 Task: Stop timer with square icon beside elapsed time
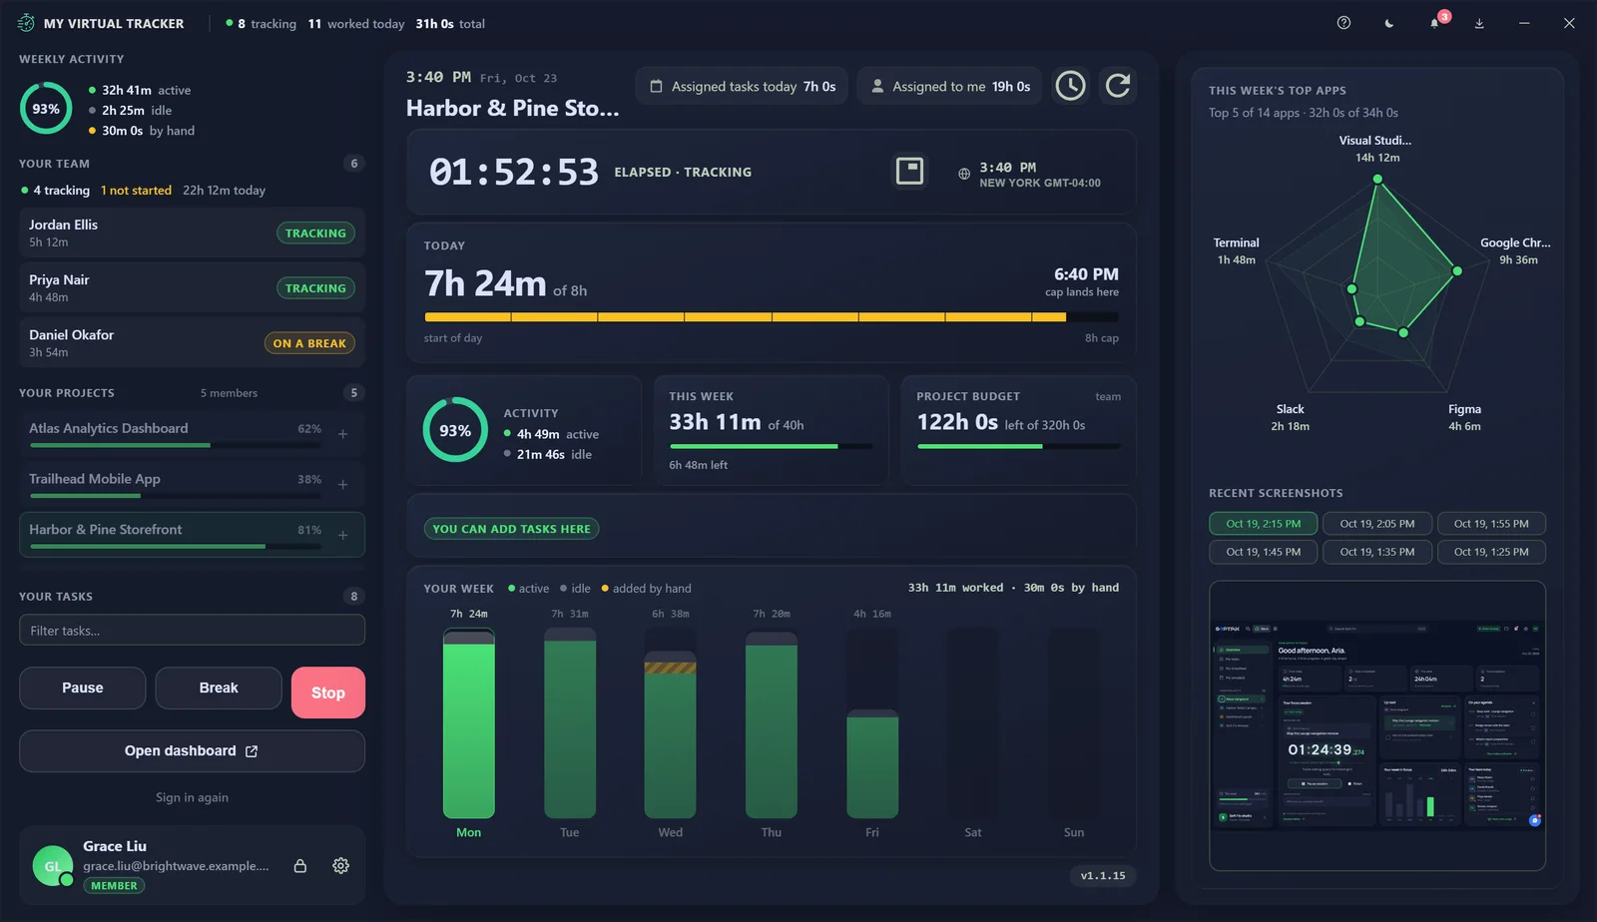tap(909, 171)
